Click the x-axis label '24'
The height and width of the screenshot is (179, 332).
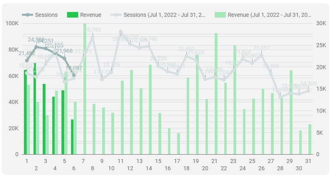[x=243, y=168]
